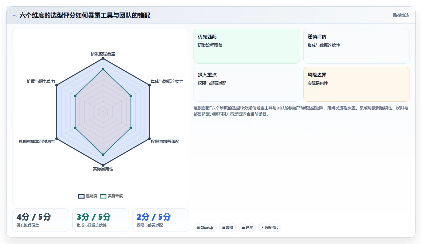Click 匹配度 data point on 集成与数据连续性 axis
The width and height of the screenshot is (422, 244).
pos(149,85)
